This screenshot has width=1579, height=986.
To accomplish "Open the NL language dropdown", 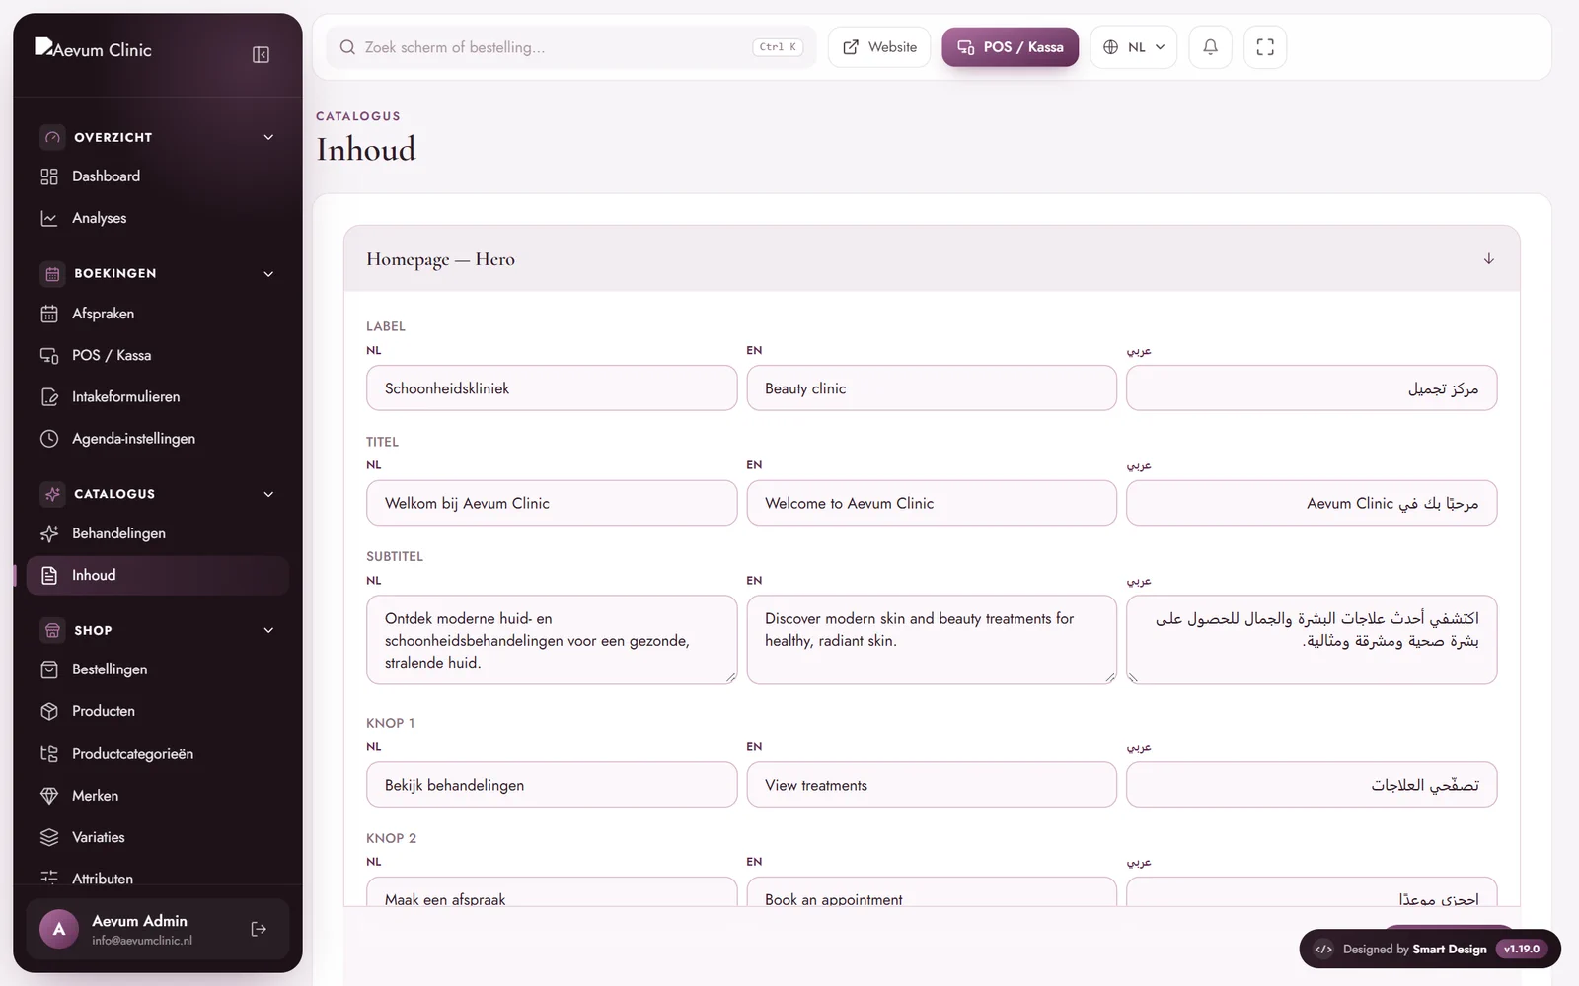I will tap(1134, 47).
